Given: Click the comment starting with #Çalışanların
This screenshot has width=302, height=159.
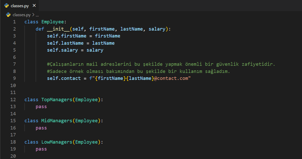Looking at the screenshot, I should point(161,64).
